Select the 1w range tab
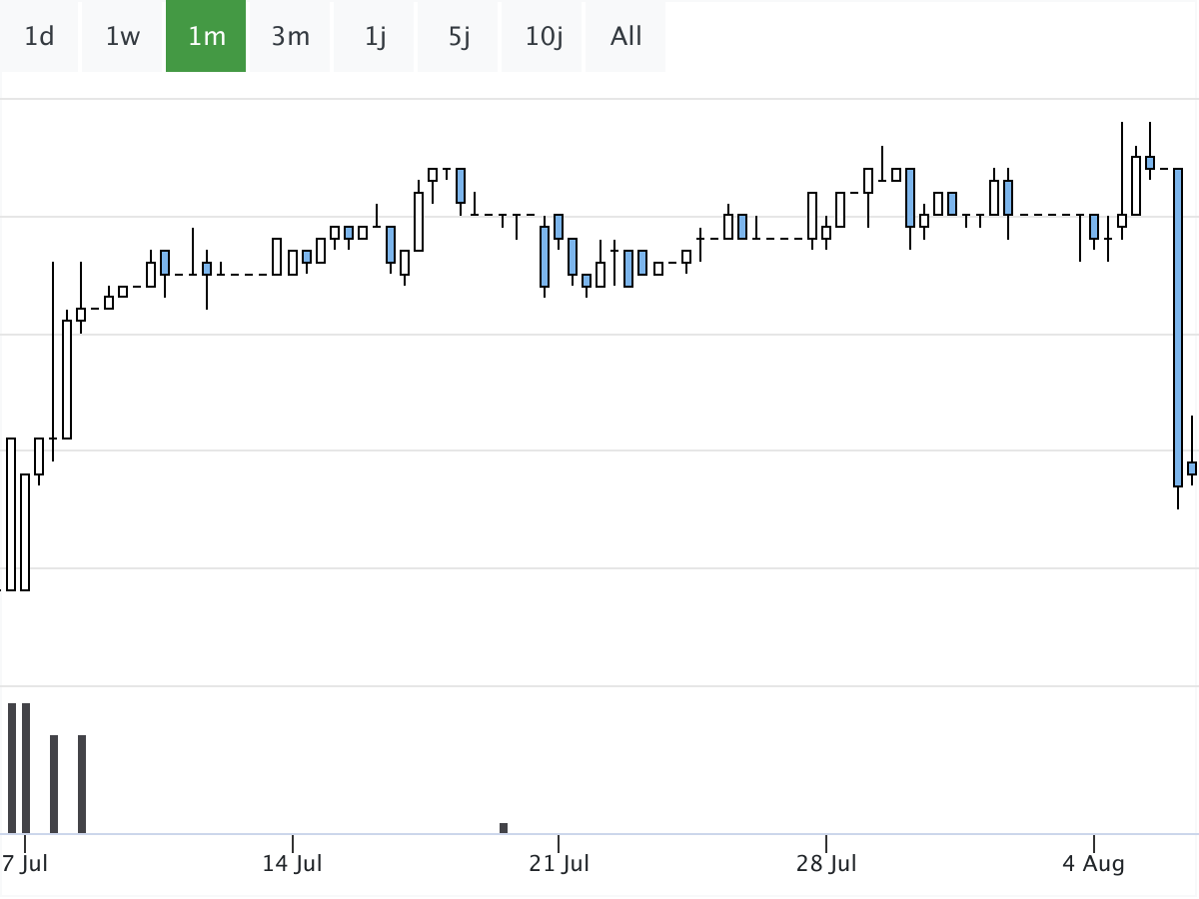Viewport: 1199px width, 899px height. [x=123, y=37]
